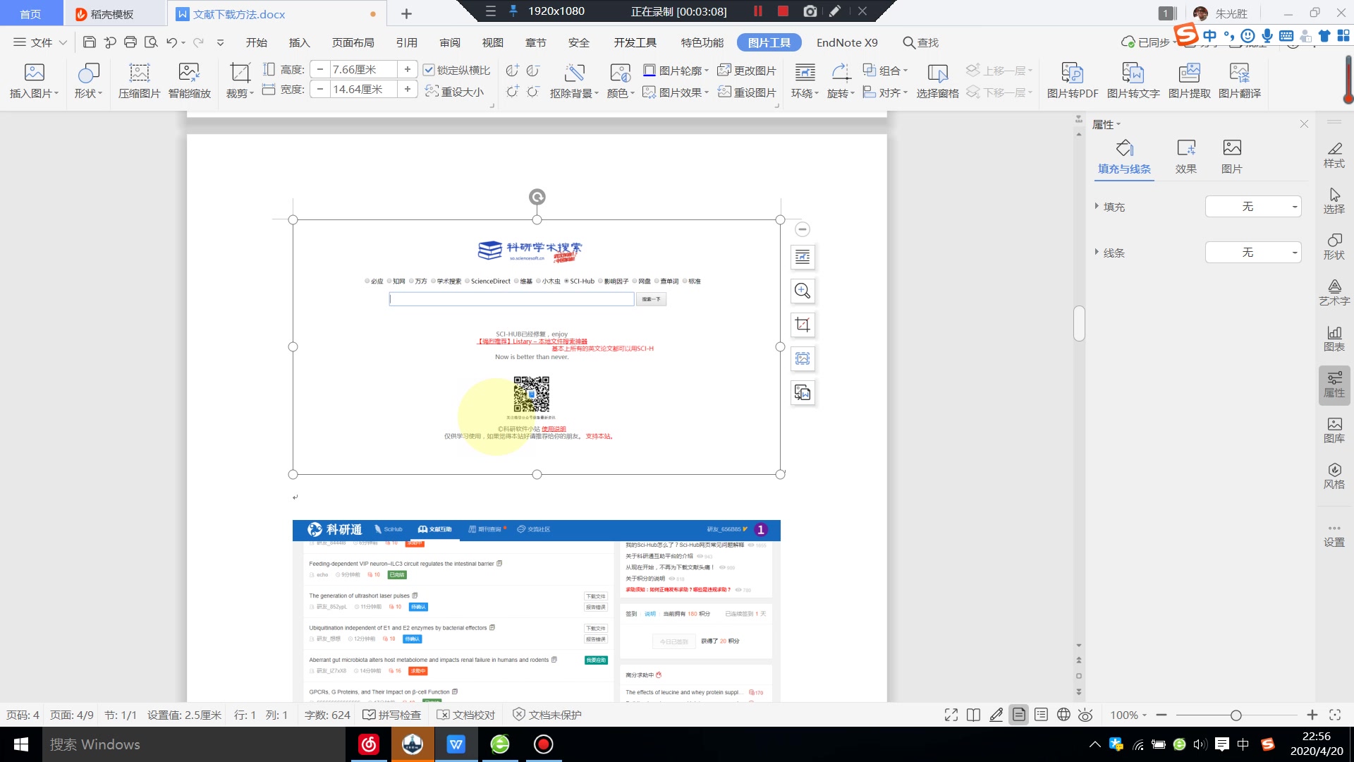Select the 知网 radio button in the image

click(389, 281)
